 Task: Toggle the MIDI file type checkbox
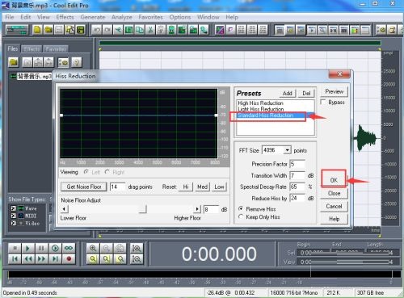point(14,216)
